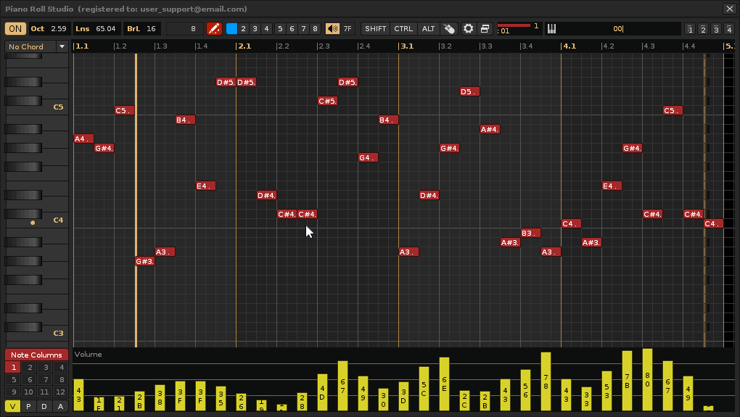Close the Piano Roll Studio window

pos(729,9)
